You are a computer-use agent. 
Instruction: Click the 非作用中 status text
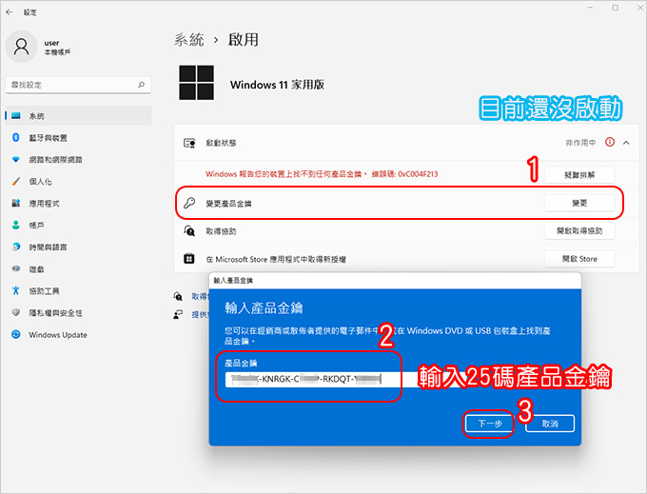[580, 143]
